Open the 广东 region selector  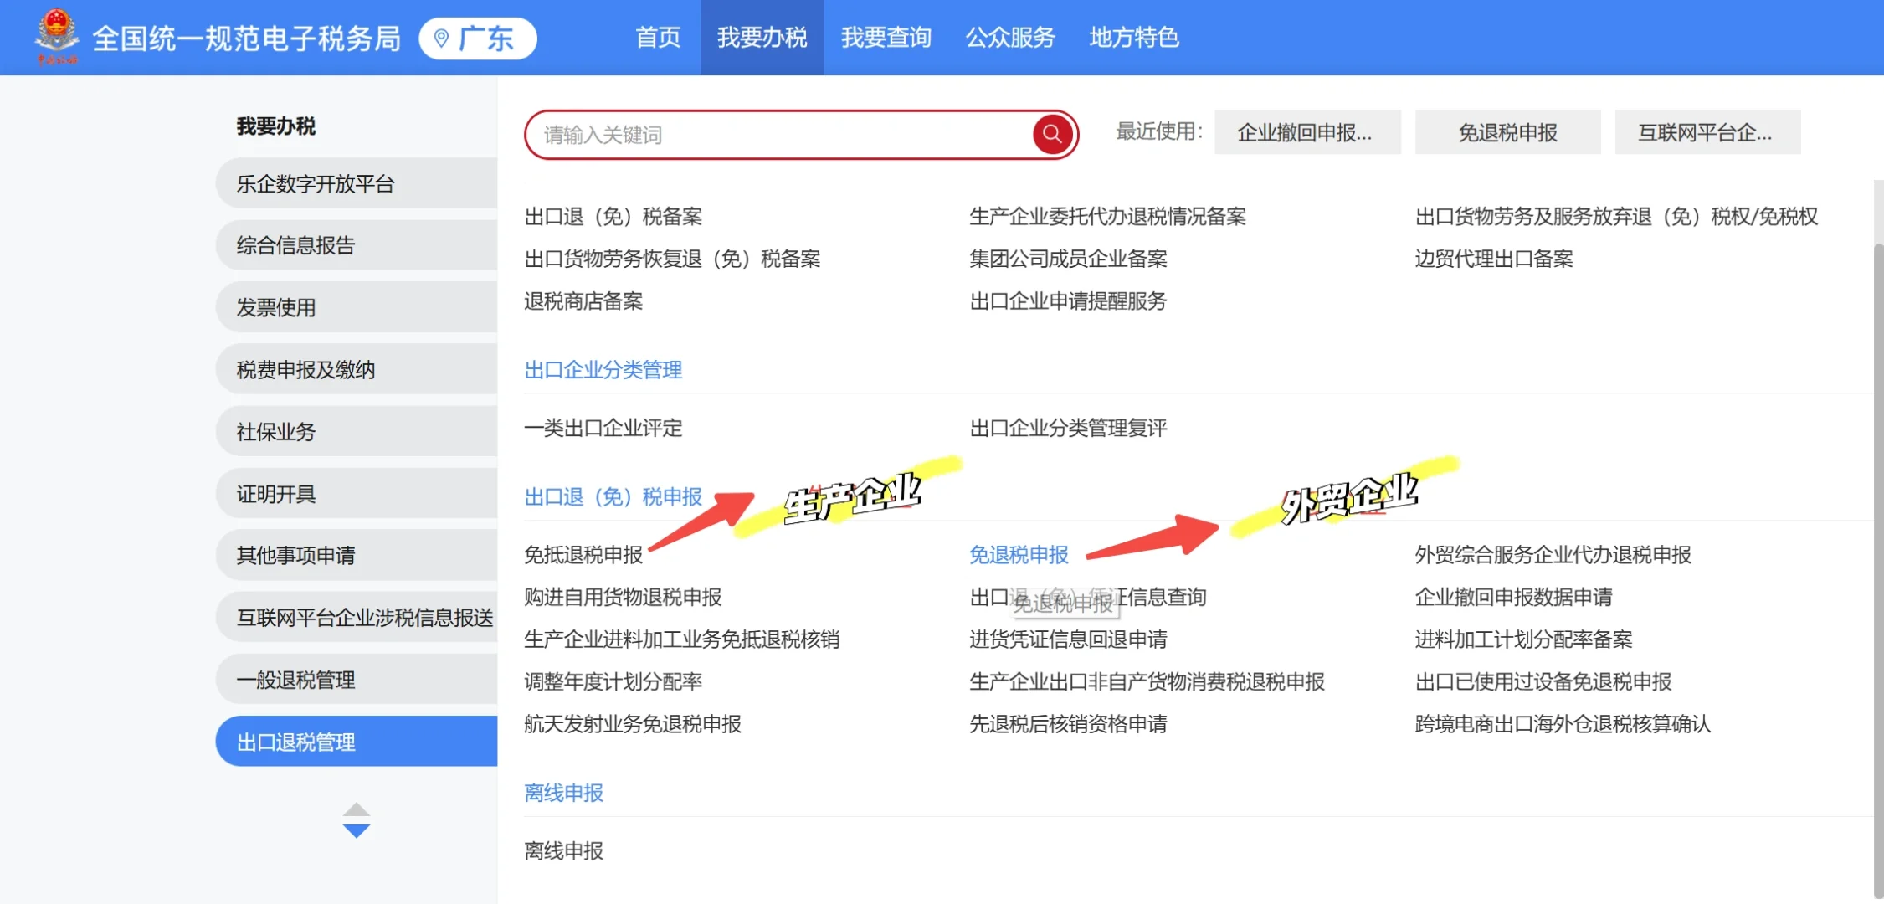pos(484,38)
